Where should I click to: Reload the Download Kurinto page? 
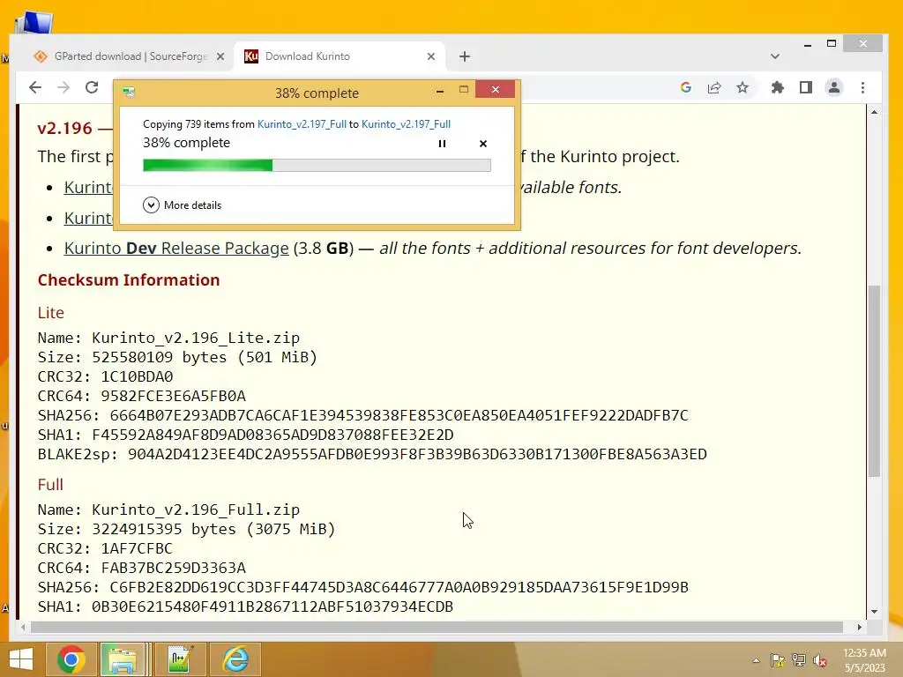pyautogui.click(x=92, y=87)
